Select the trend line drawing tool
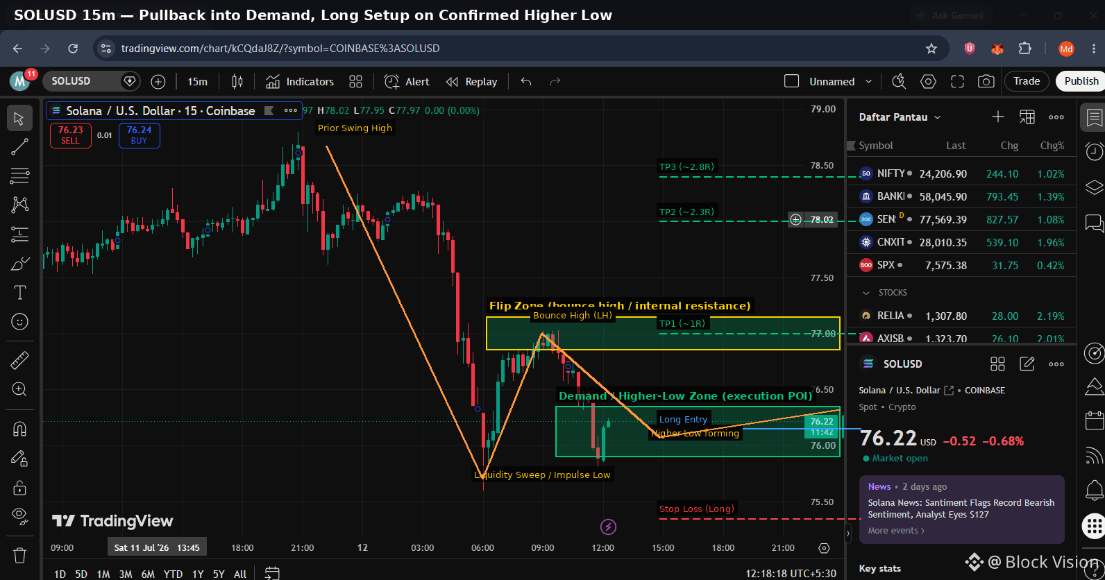 click(x=19, y=147)
